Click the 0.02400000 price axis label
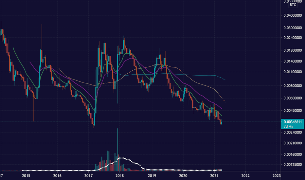 coord(293,38)
